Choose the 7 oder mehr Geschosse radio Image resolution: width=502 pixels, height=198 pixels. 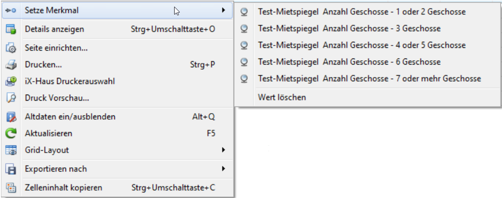(244, 79)
